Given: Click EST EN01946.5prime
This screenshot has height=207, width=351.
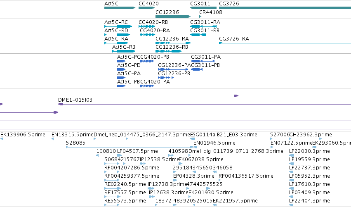Looking at the screenshot, I should click(x=195, y=148).
